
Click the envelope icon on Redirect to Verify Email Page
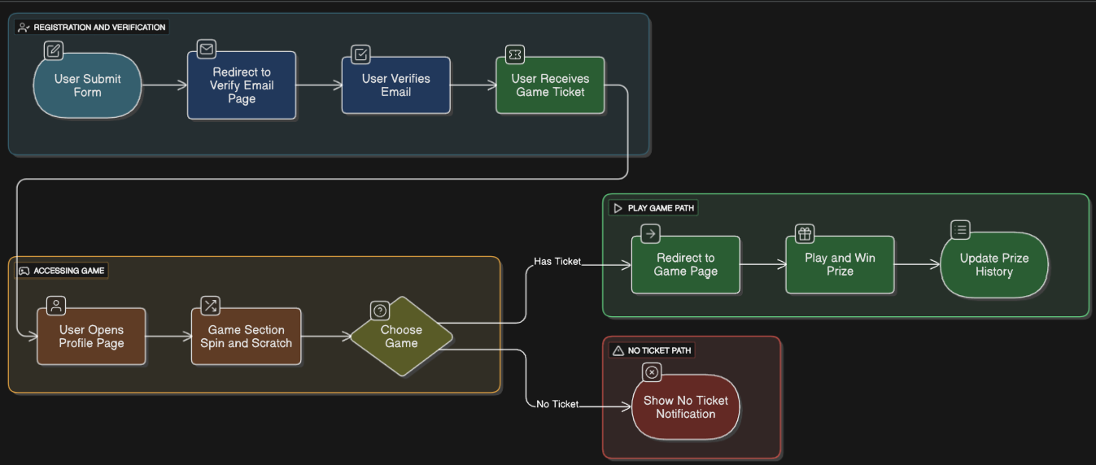coord(207,49)
